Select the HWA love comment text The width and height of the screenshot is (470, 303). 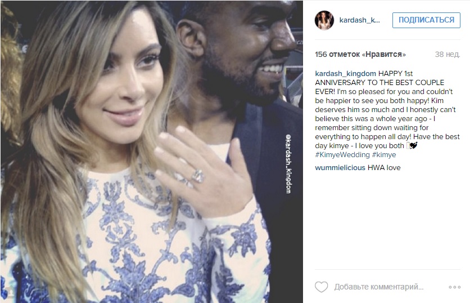[x=384, y=168]
